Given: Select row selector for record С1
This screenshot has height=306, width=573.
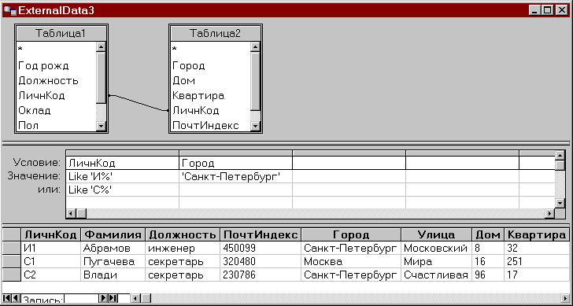Looking at the screenshot, I should pyautogui.click(x=11, y=262).
